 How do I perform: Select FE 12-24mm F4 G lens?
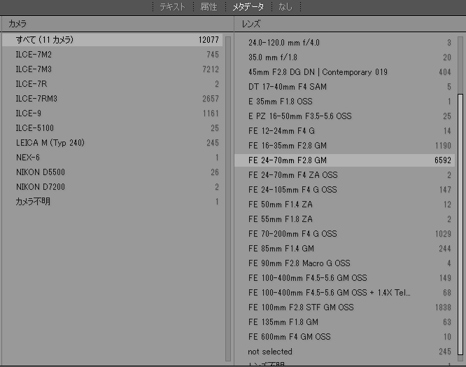[345, 131]
